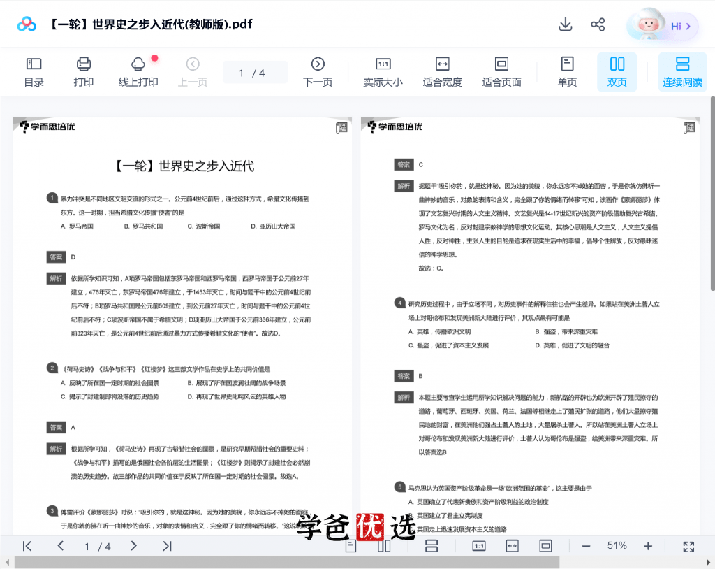This screenshot has height=569, width=715.
Task: Open the 目录 table of contents
Action: 34,72
